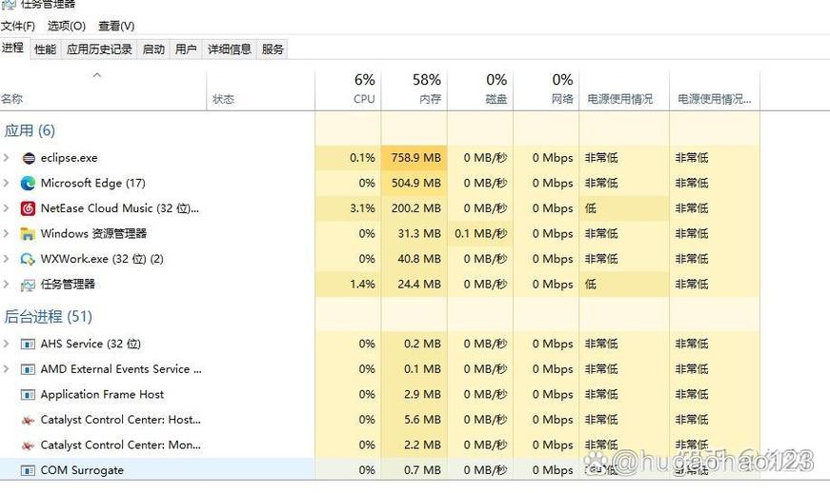Expand the 任务管理器 process row
The width and height of the screenshot is (830, 493).
click(x=7, y=285)
